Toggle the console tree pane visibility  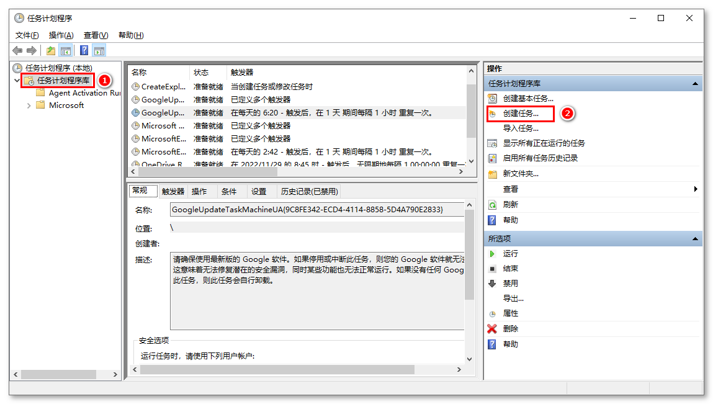(66, 50)
